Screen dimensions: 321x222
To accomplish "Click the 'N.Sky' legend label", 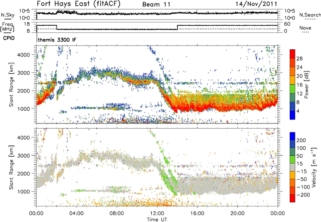I will (x=8, y=15).
